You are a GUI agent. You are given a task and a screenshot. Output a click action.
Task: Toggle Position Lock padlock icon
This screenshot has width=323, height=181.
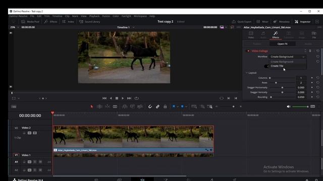pyautogui.click(x=165, y=107)
